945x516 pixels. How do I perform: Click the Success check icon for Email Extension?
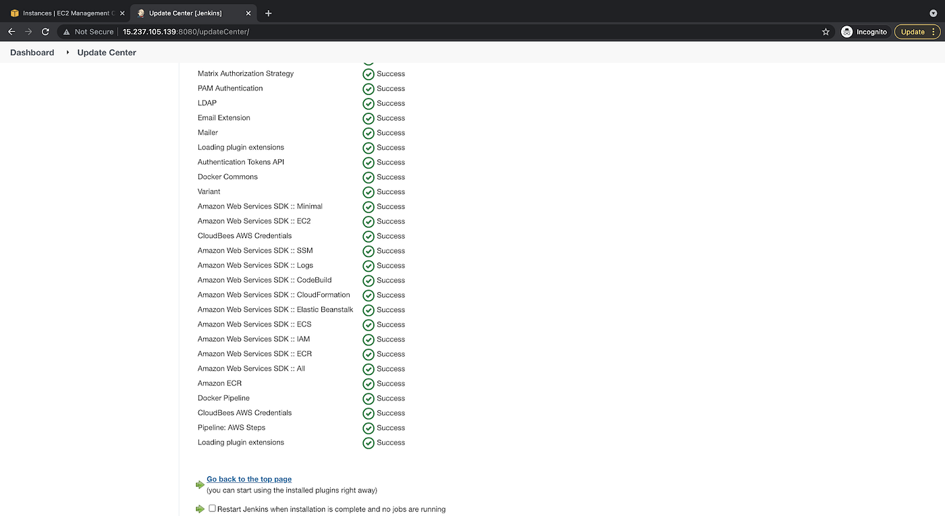(369, 119)
